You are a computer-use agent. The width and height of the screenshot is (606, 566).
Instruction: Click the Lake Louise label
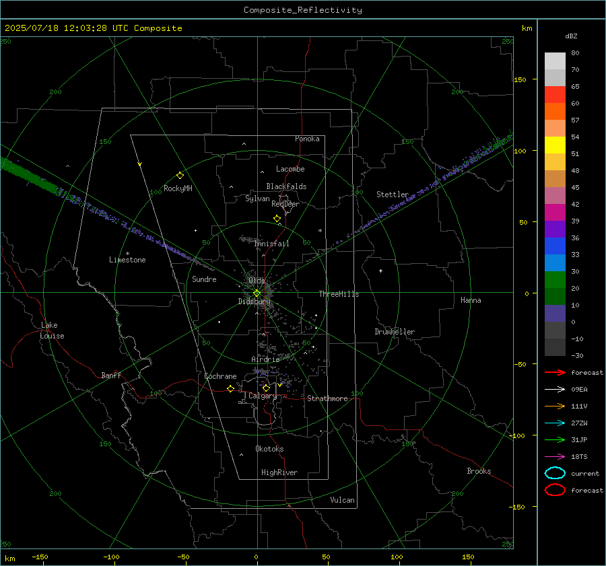(52, 330)
